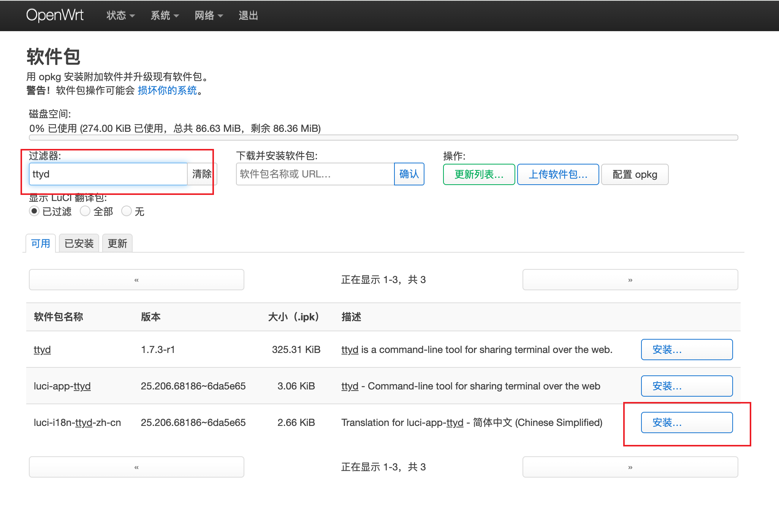Switch to the 已安装 tab
Image resolution: width=779 pixels, height=519 pixels.
click(x=79, y=243)
